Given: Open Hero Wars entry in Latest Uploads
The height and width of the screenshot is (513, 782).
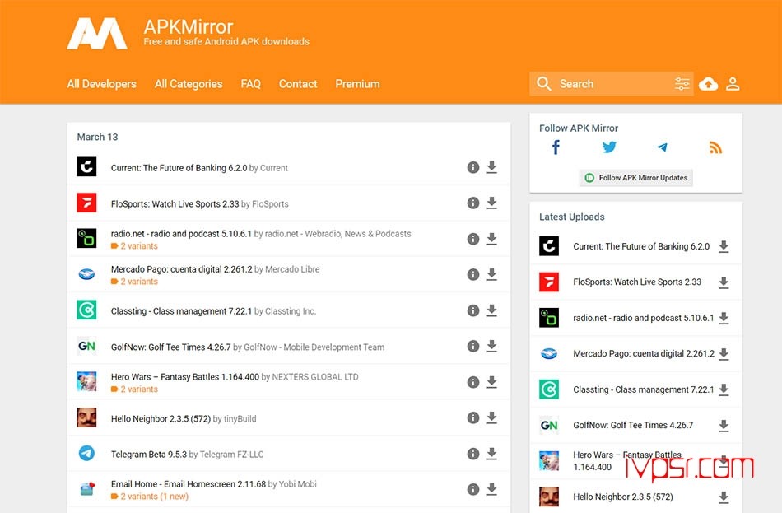Looking at the screenshot, I should click(627, 461).
